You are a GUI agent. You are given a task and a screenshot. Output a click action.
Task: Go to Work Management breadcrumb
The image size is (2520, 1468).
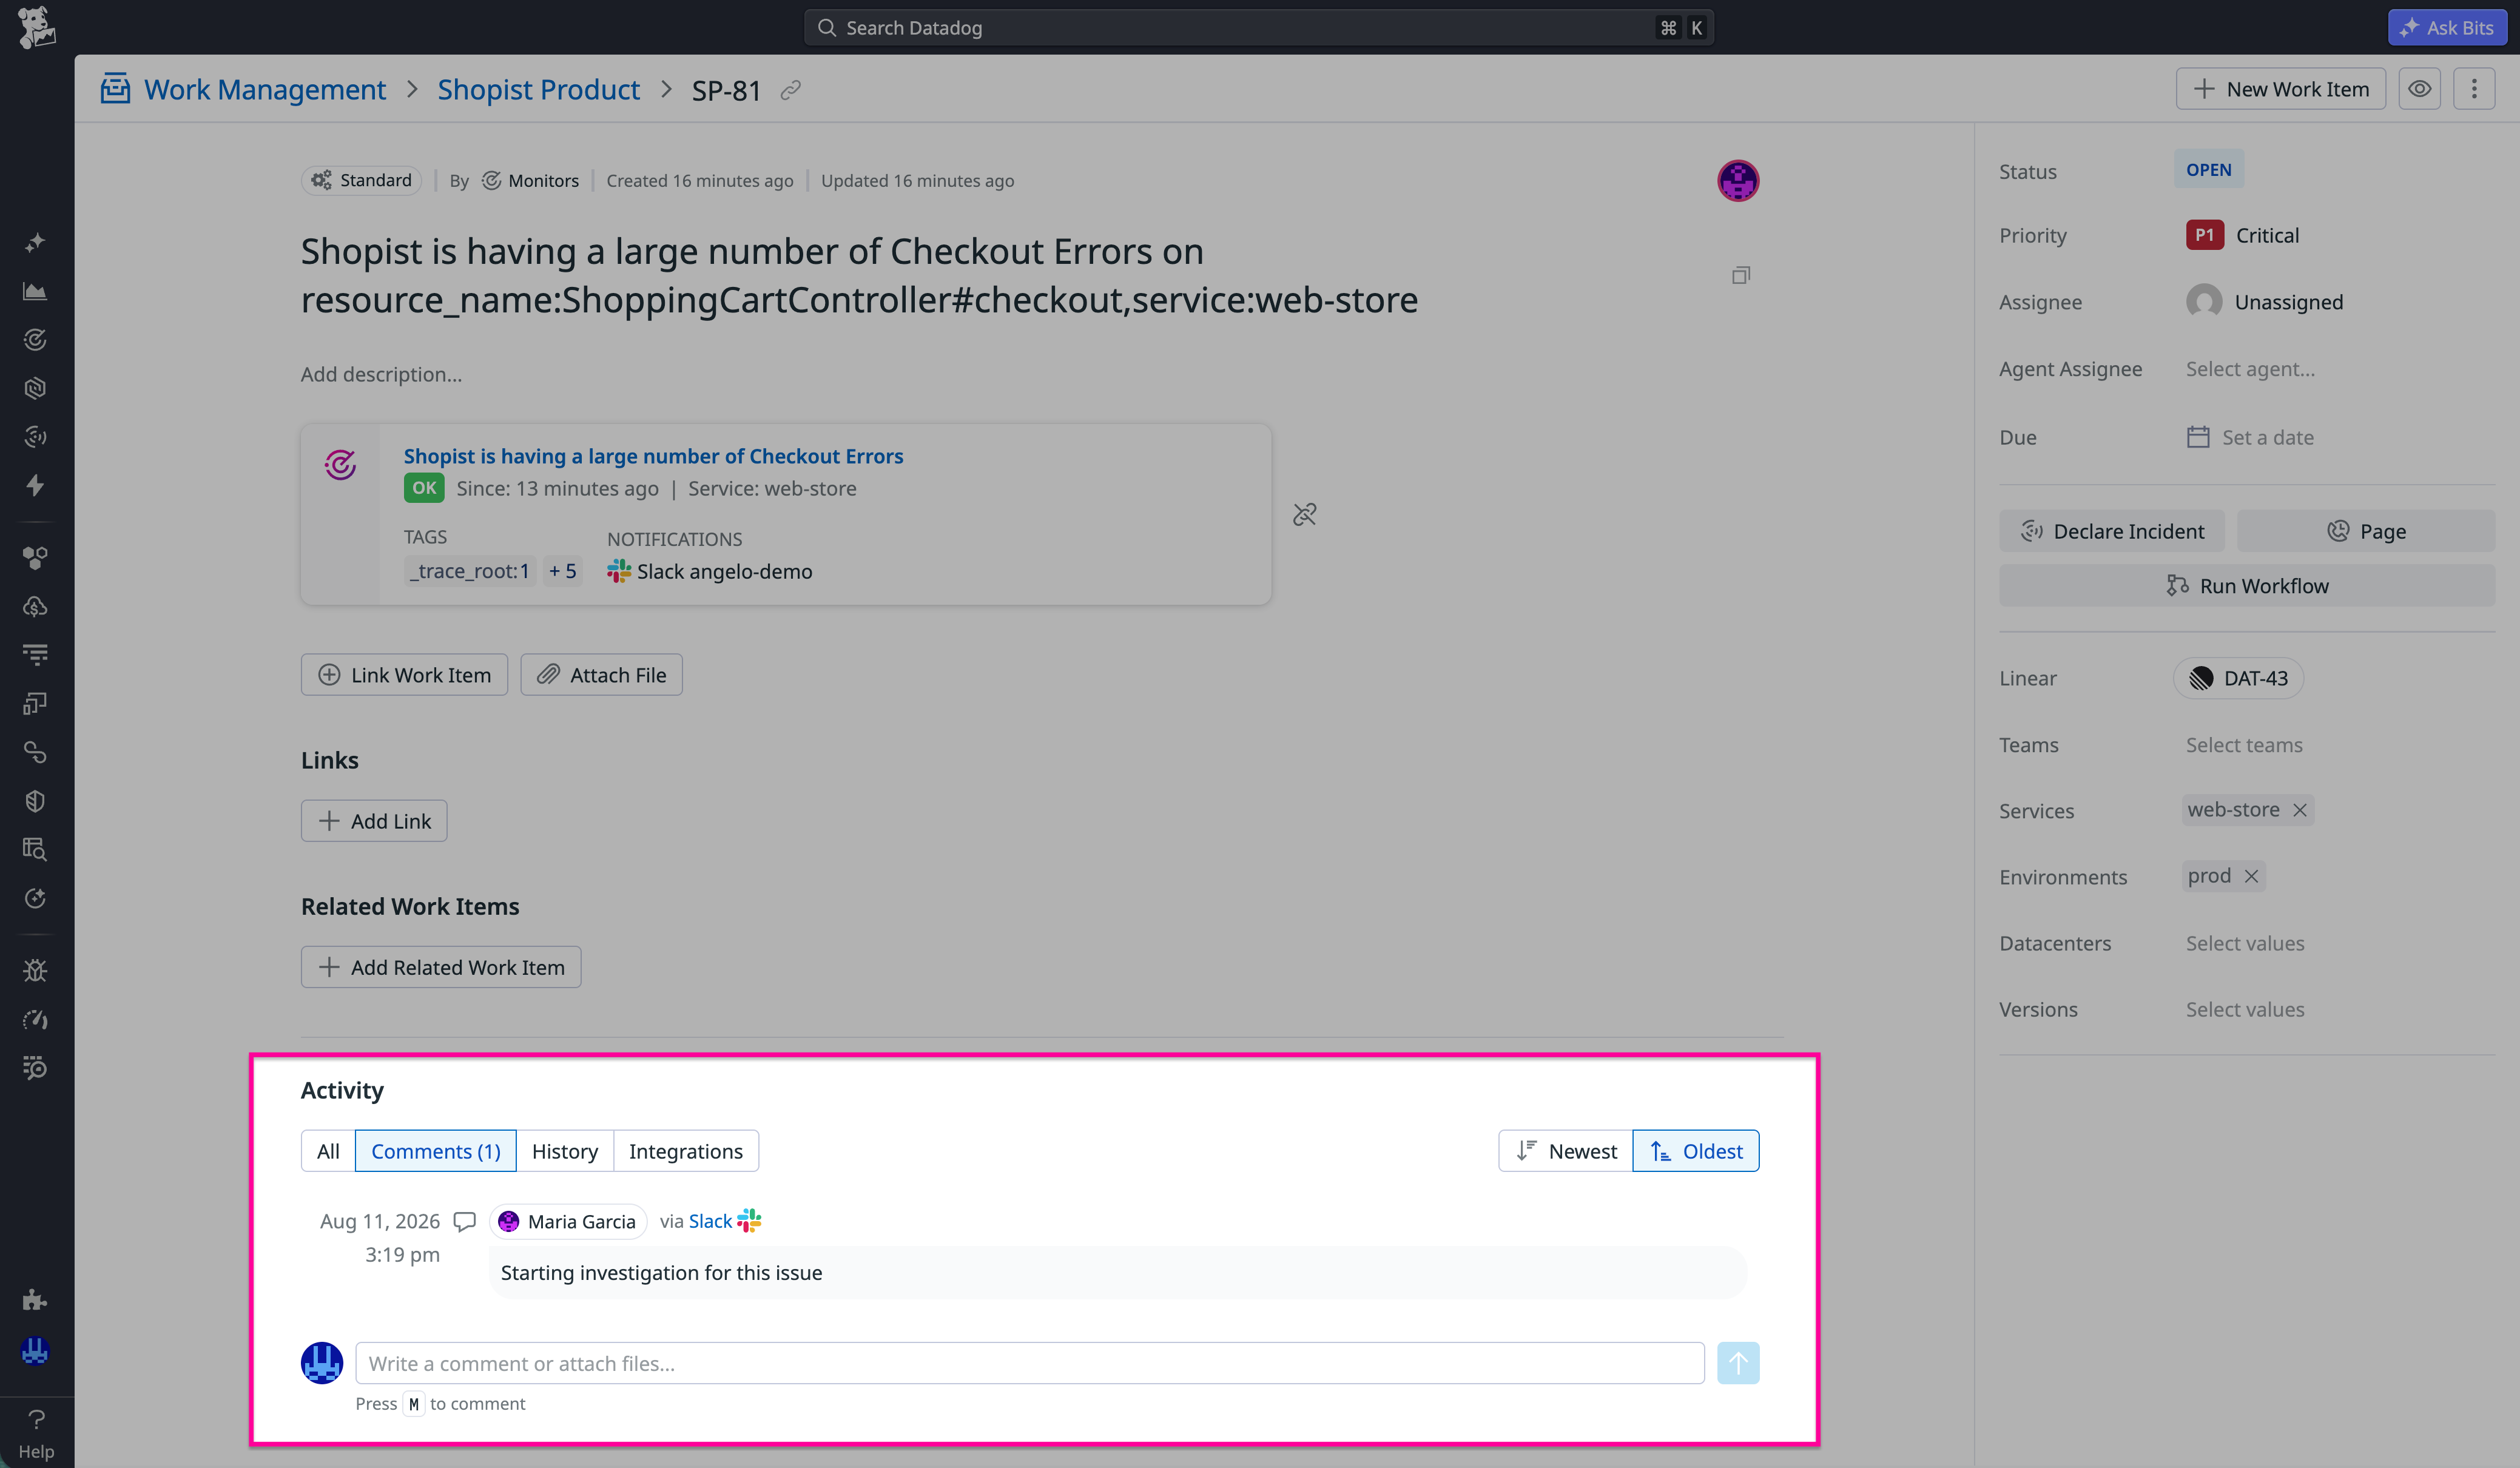click(265, 89)
